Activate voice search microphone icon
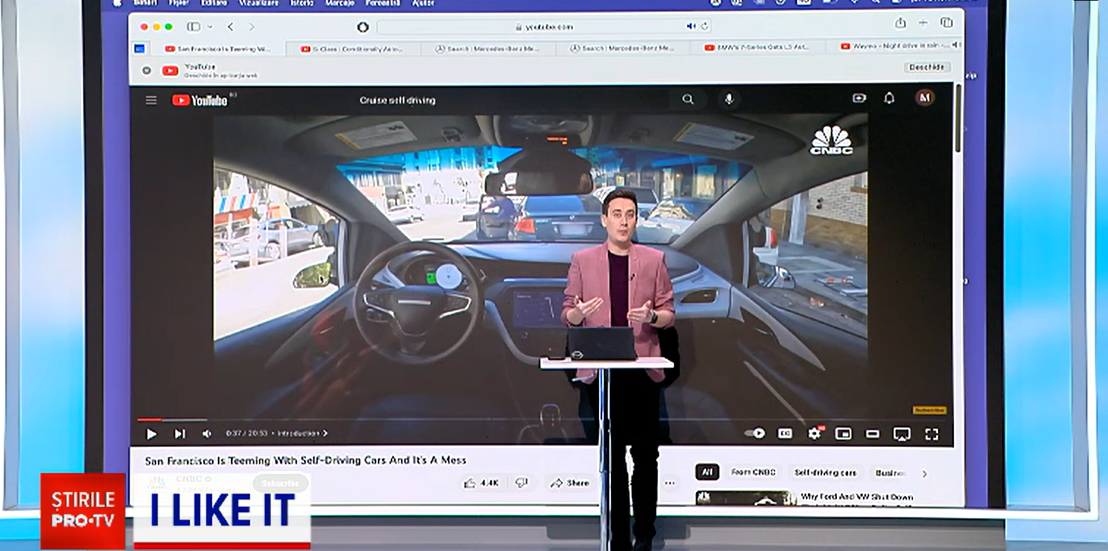This screenshot has width=1108, height=551. (728, 100)
